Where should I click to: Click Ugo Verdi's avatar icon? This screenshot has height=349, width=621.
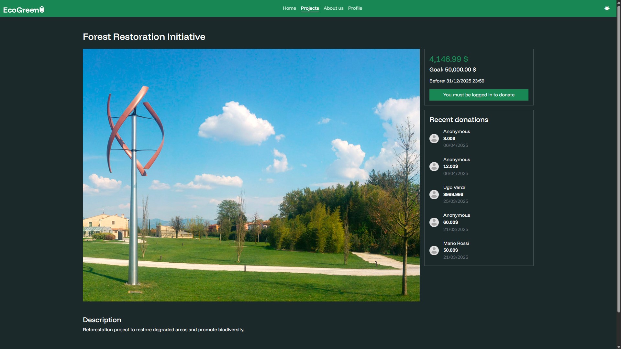pyautogui.click(x=434, y=194)
